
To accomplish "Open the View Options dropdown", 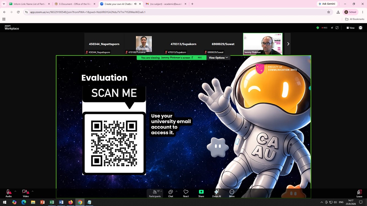I will click(218, 58).
